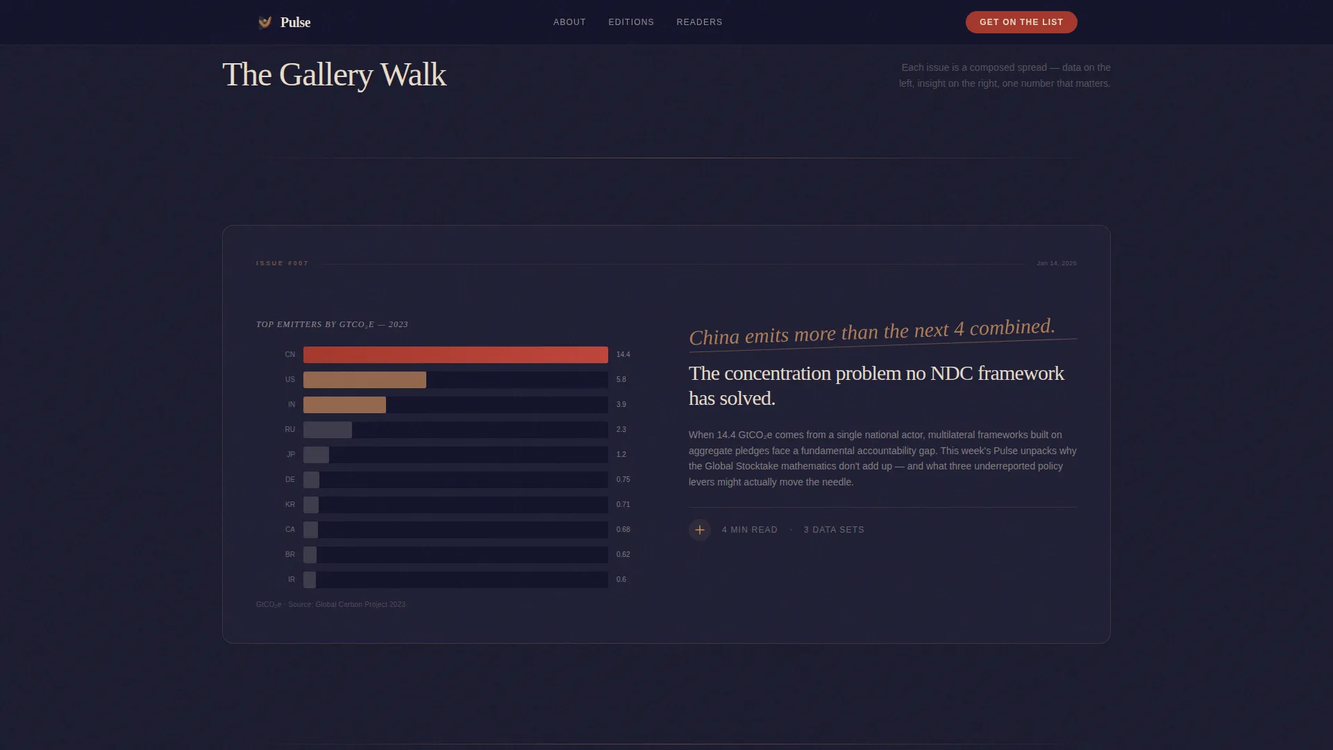Select the US emissions bar
1333x750 pixels.
364,380
